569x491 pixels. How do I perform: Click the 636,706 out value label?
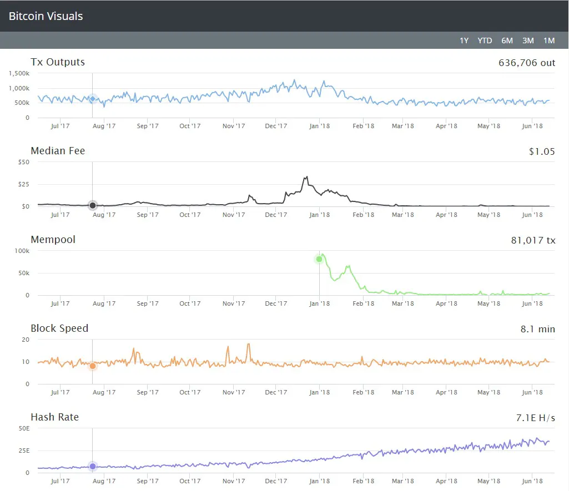527,63
